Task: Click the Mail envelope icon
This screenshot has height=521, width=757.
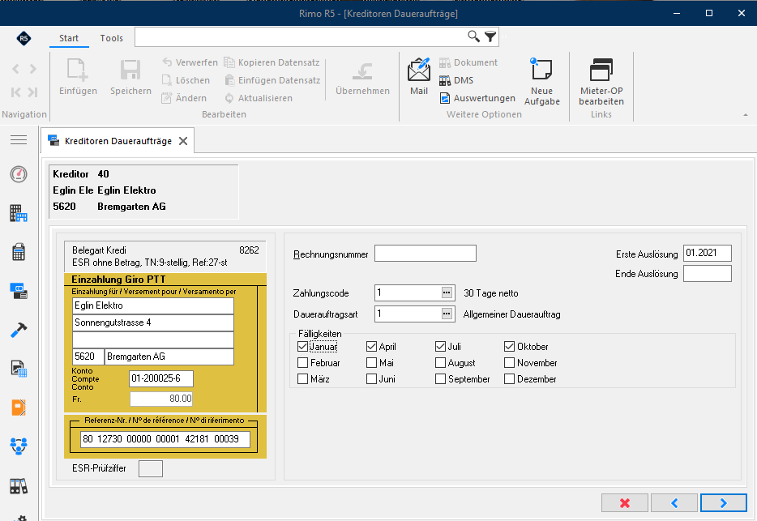Action: 418,77
